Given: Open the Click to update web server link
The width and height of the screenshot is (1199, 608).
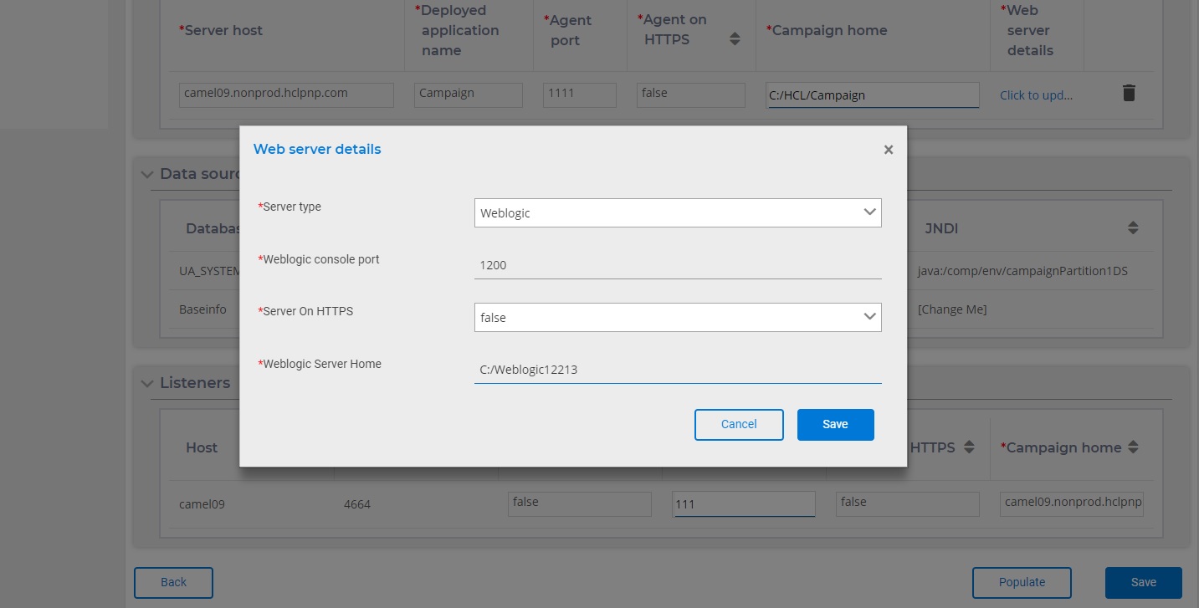Looking at the screenshot, I should [1036, 95].
